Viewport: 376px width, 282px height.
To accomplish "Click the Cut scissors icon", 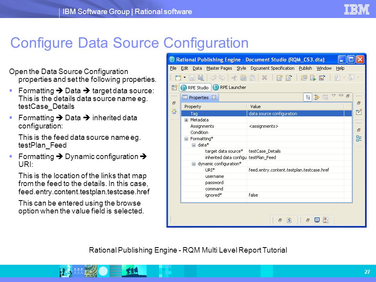I will coord(234,78).
